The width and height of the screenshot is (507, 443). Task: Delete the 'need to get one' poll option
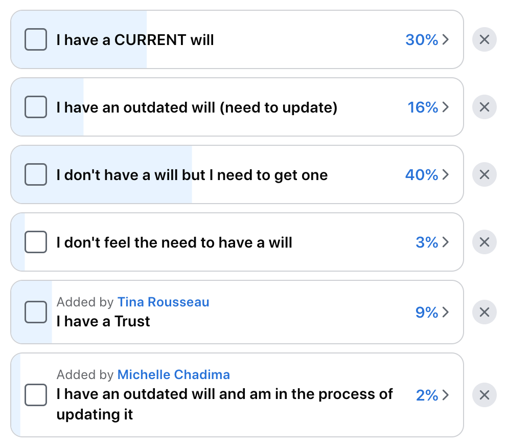tap(484, 174)
